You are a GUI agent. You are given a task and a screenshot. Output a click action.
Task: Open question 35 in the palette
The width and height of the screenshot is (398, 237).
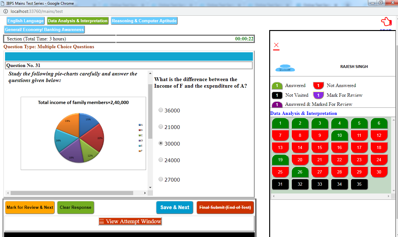tap(359, 184)
